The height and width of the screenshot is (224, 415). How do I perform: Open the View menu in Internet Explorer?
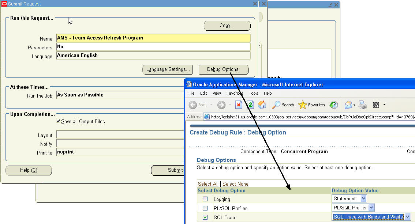click(x=217, y=93)
